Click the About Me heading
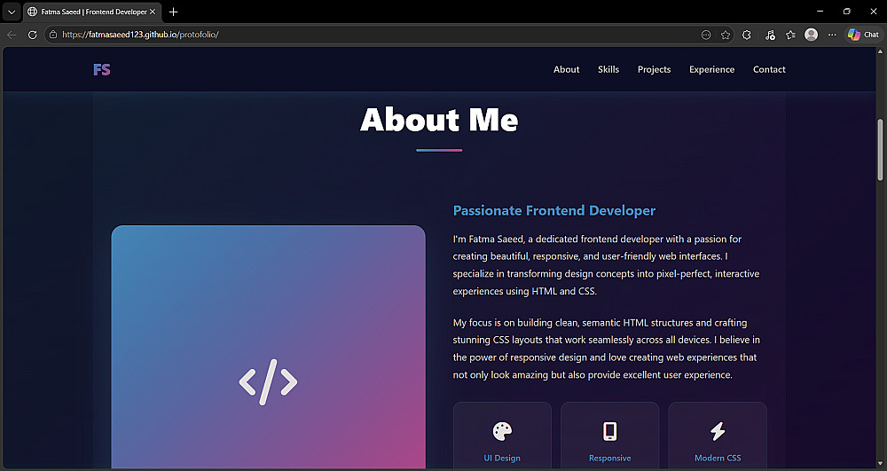The image size is (887, 471). coord(439,120)
